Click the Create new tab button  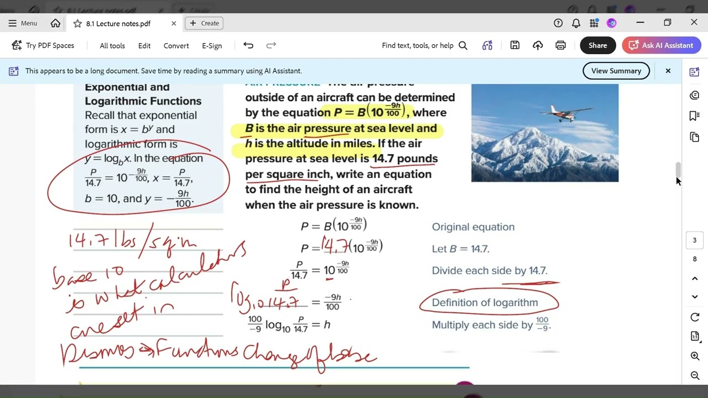coord(204,23)
